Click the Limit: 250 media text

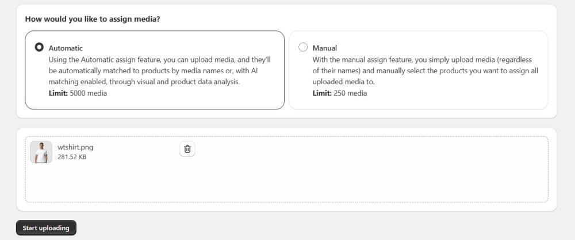coord(339,93)
